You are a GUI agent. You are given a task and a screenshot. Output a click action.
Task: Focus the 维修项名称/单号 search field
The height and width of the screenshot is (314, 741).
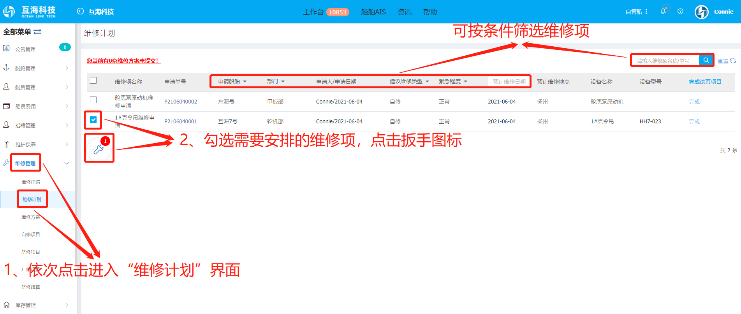pos(665,61)
